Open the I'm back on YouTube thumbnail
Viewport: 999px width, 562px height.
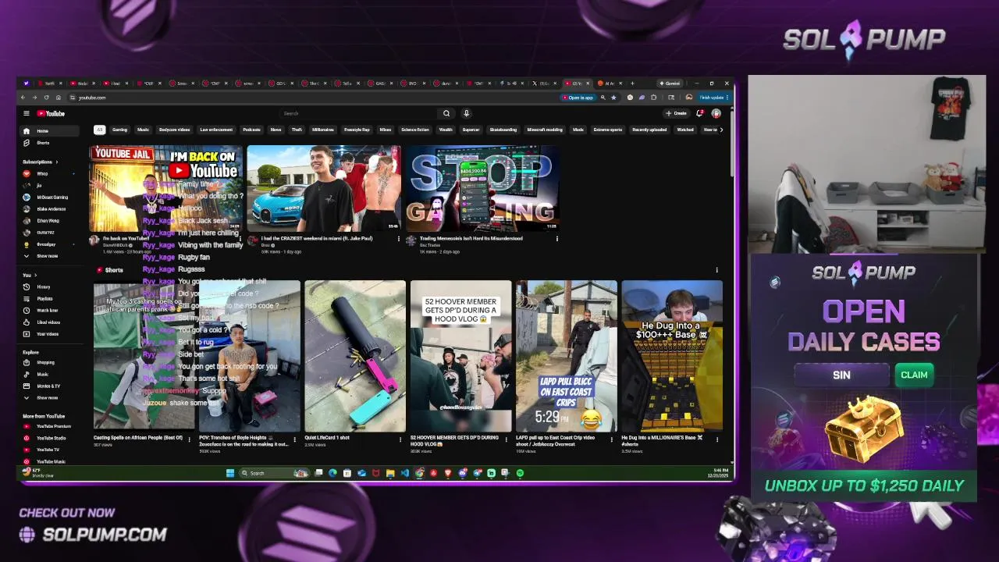click(165, 188)
